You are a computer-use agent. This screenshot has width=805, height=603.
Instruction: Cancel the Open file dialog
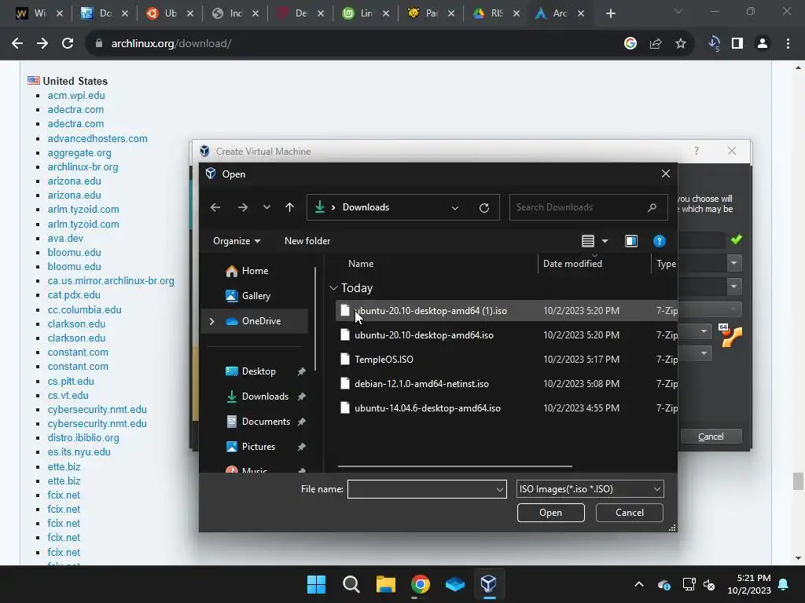coord(630,513)
